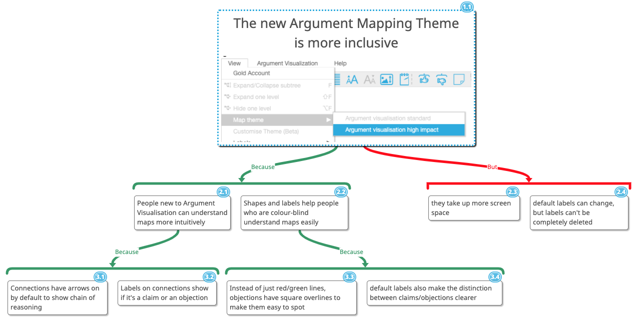Click the 2.3 number badge
Image resolution: width=640 pixels, height=325 pixels.
[512, 191]
